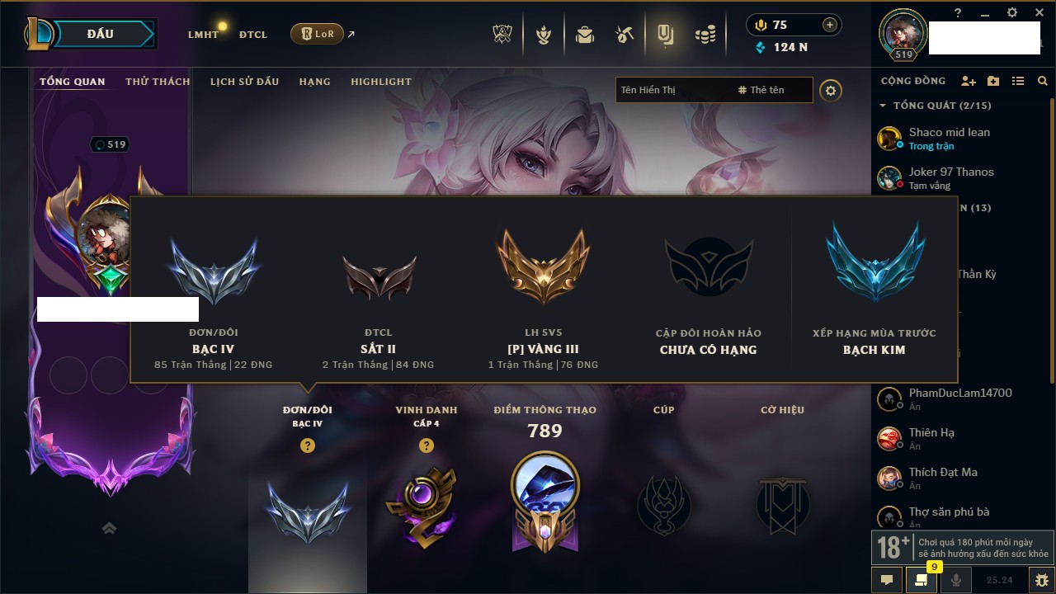Screen dimensions: 1056x594
Task: Open the bug report icon
Action: [x=1042, y=580]
